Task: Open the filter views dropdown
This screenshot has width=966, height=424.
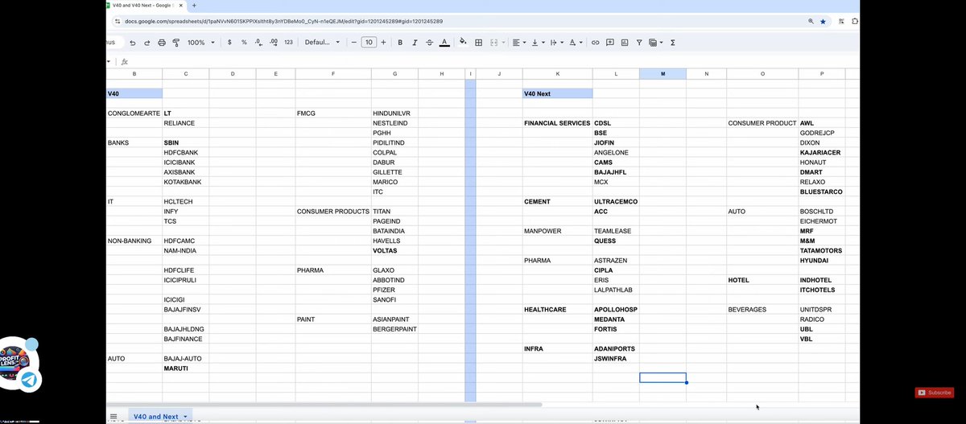Action: 655,43
